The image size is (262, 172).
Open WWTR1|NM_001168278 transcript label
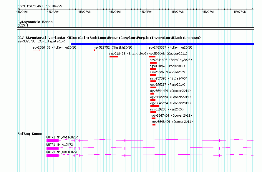pyautogui.click(x=62, y=152)
